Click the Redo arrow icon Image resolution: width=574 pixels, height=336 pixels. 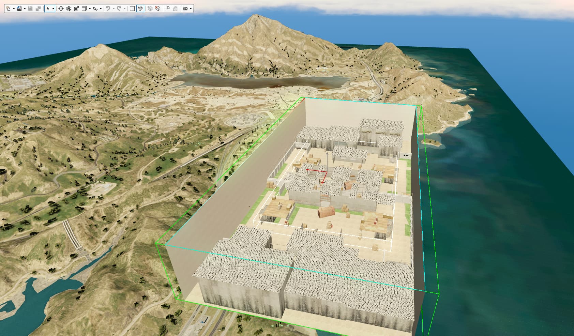pyautogui.click(x=119, y=9)
